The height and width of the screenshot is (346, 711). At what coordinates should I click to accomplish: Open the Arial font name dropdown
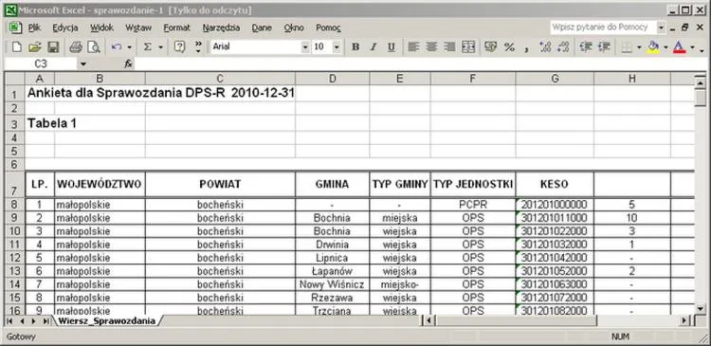coord(305,46)
